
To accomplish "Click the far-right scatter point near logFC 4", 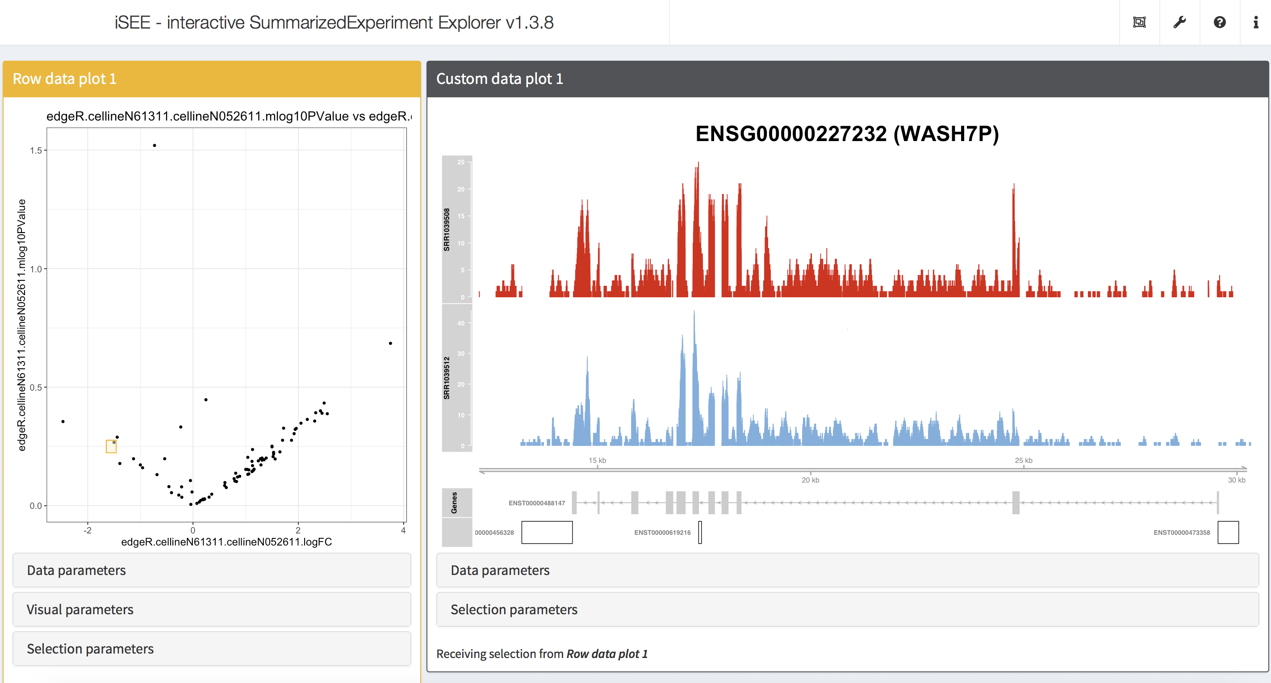I will 390,343.
